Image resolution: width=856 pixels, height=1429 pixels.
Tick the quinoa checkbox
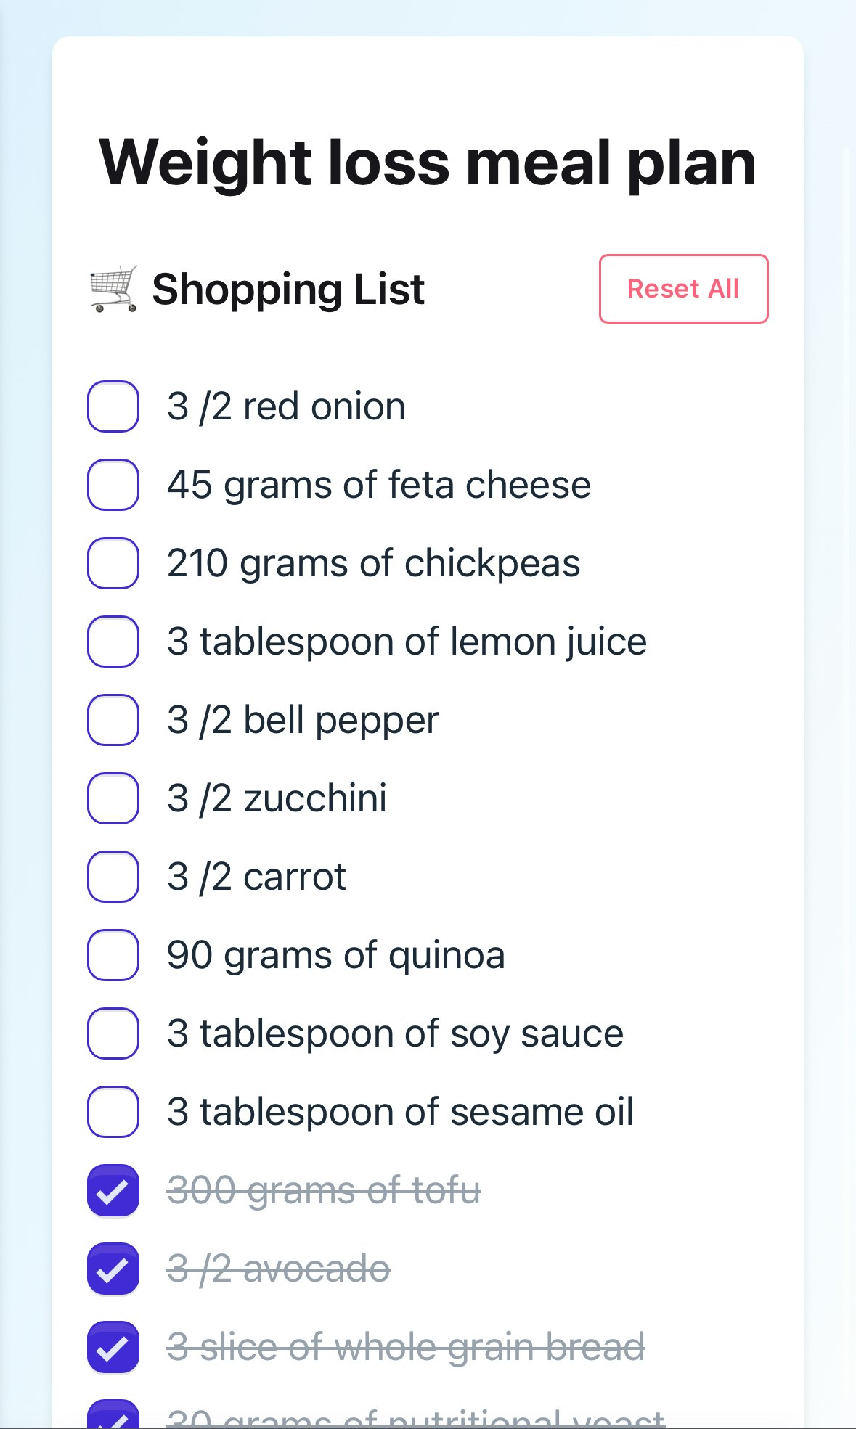tap(113, 955)
